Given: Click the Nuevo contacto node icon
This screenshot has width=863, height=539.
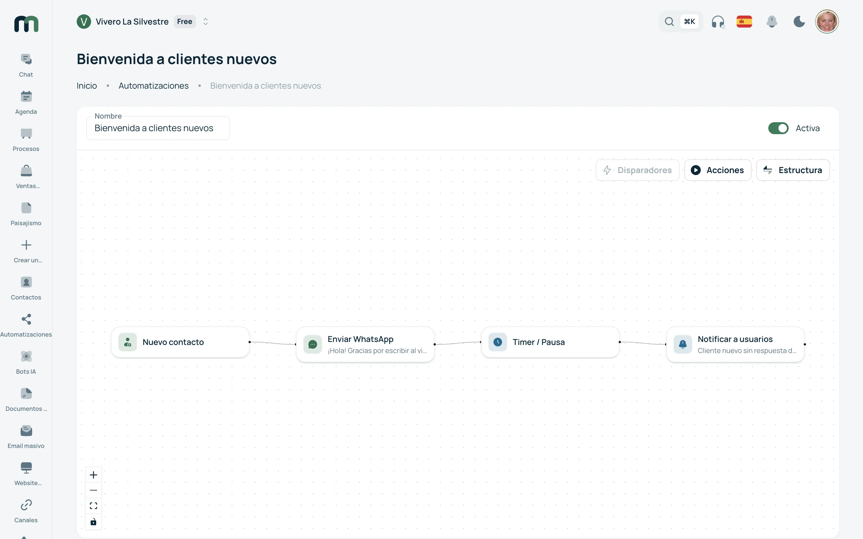Looking at the screenshot, I should 128,342.
